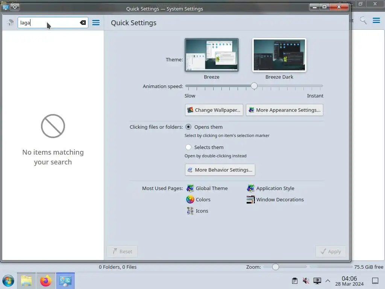Open the Icons page
The image size is (385, 289).
pyautogui.click(x=197, y=211)
